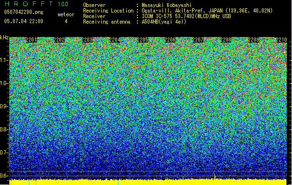The image size is (292, 185).
Task: Click the time marker 2210
Action: [x=281, y=40]
